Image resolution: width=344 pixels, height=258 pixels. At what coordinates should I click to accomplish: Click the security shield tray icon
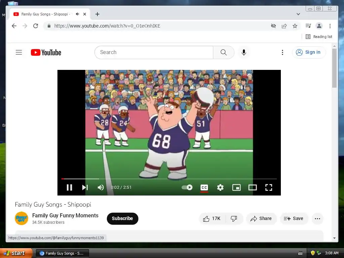click(313, 253)
